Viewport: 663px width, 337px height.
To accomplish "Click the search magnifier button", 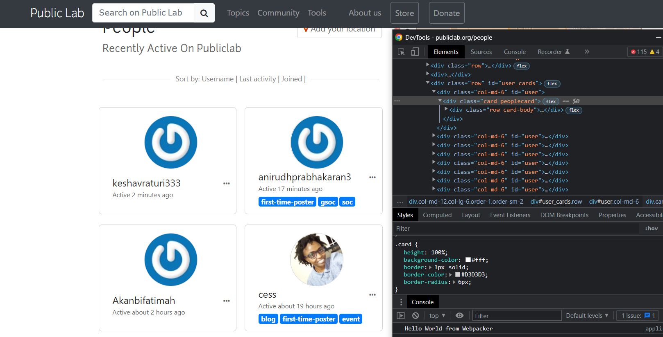I will [204, 13].
